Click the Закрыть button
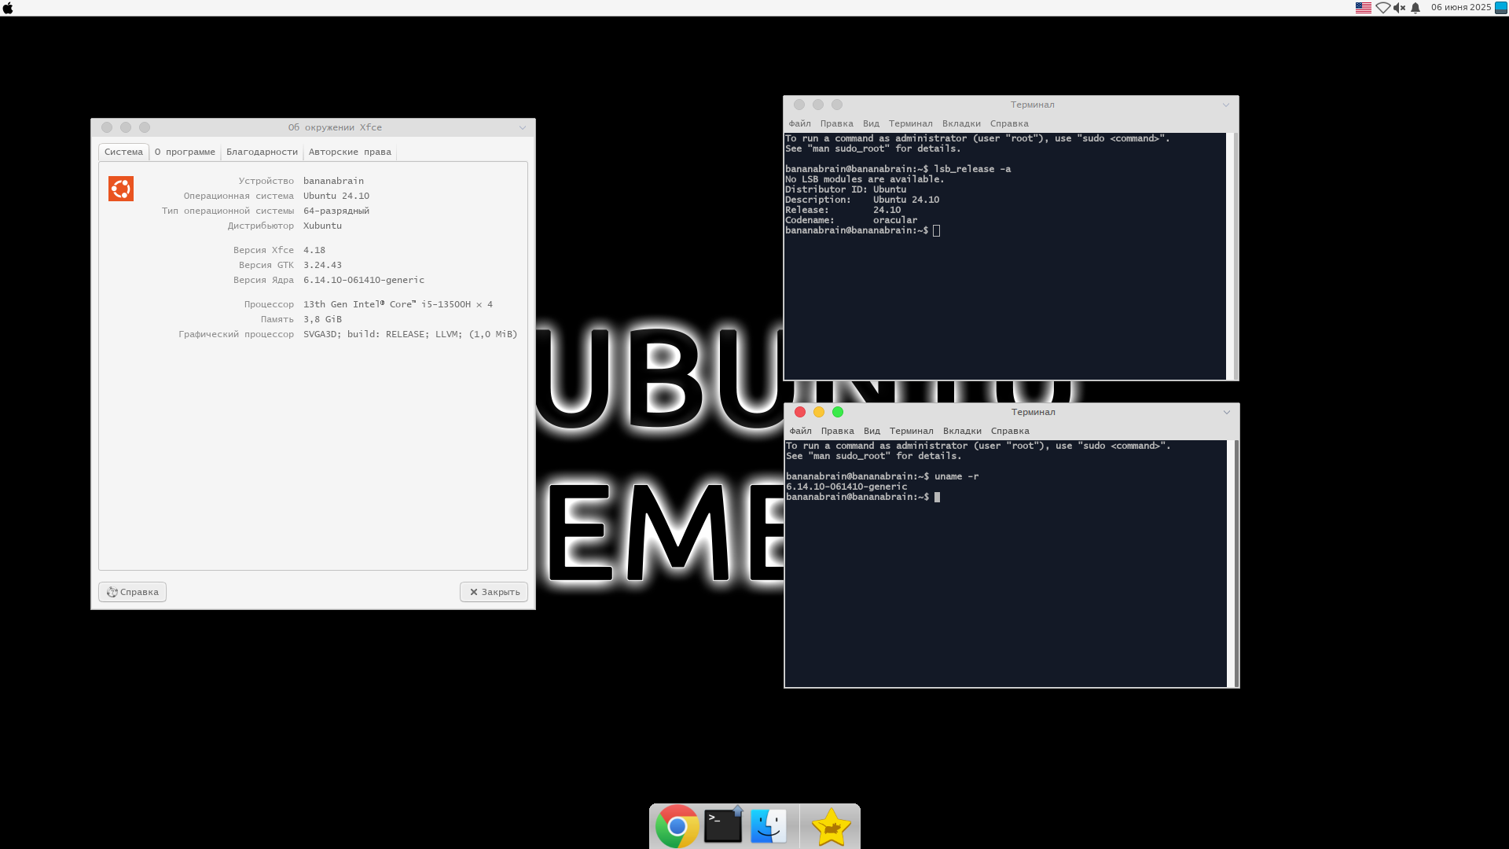1509x849 pixels. [494, 592]
